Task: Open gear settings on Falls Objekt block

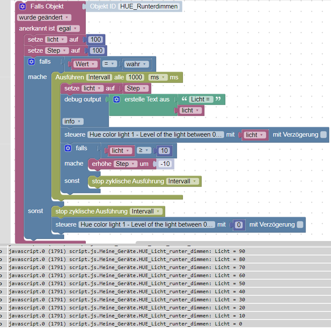Action: click(x=22, y=6)
